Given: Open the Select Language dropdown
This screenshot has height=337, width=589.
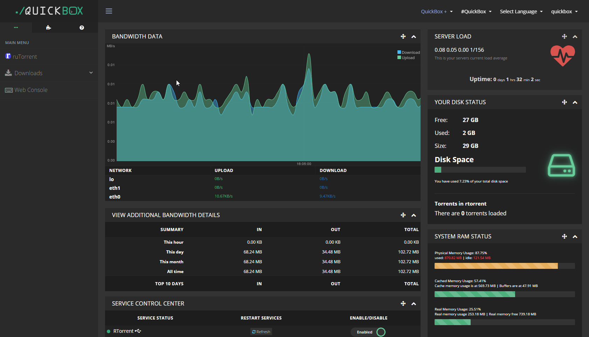Looking at the screenshot, I should point(521,12).
